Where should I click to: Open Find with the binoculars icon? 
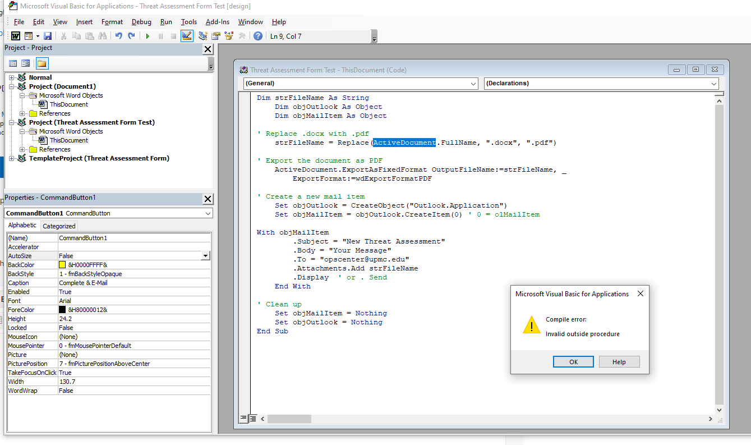[x=102, y=36]
